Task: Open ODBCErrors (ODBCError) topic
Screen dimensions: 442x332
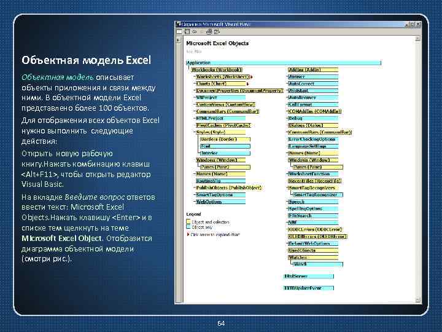Action: 315,229
